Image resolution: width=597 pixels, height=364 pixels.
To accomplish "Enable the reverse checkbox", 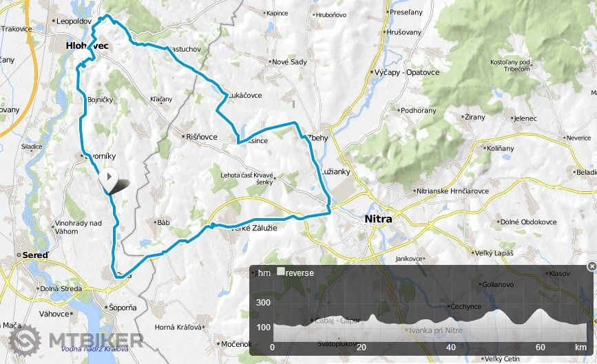I will point(281,272).
